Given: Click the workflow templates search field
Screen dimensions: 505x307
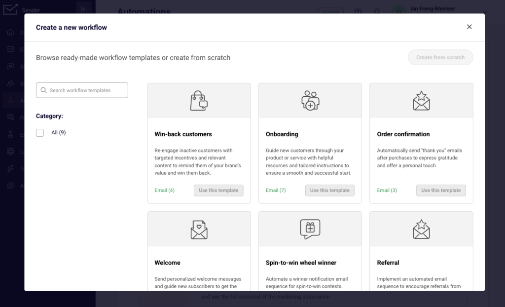Looking at the screenshot, I should pos(82,90).
